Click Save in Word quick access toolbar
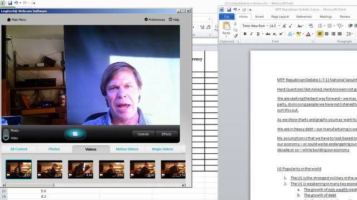 coord(229,9)
